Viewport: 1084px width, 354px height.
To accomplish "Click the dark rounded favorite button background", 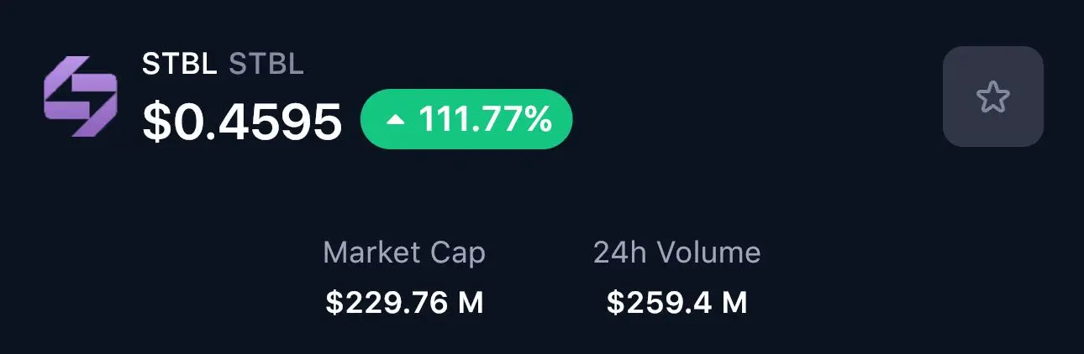I will (992, 96).
